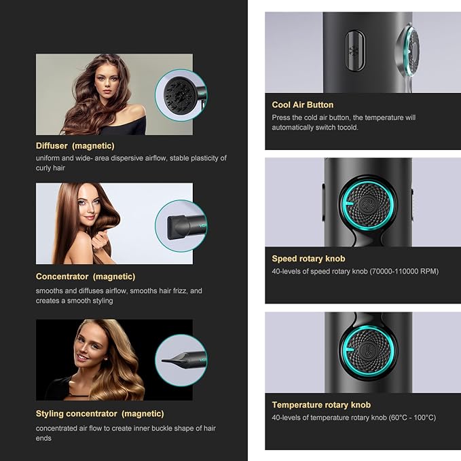Click the thermometer icon on temperature knob
This screenshot has height=461, width=461.
click(x=368, y=350)
